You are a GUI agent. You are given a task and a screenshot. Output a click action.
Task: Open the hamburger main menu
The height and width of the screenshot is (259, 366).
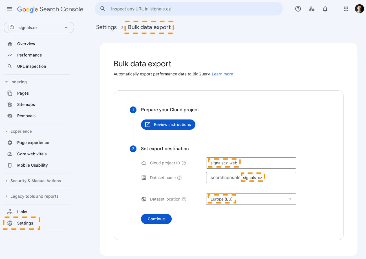click(9, 9)
